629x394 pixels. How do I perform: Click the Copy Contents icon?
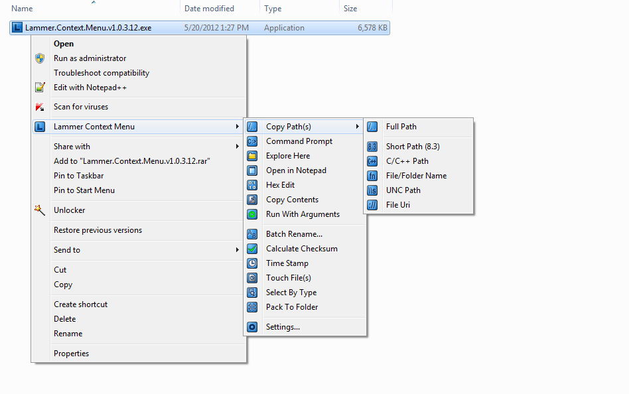click(252, 200)
